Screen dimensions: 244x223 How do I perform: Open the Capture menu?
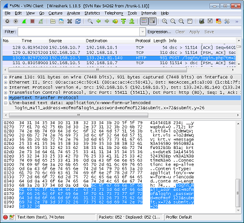pos(55,13)
